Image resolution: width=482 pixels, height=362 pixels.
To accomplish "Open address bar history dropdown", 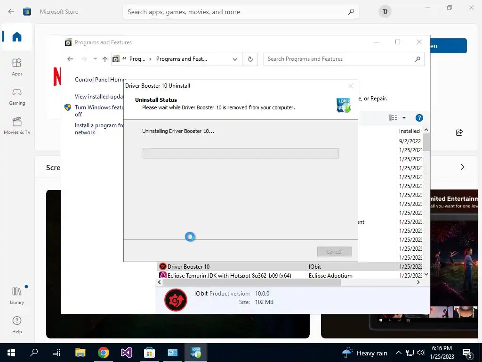I will point(235,59).
